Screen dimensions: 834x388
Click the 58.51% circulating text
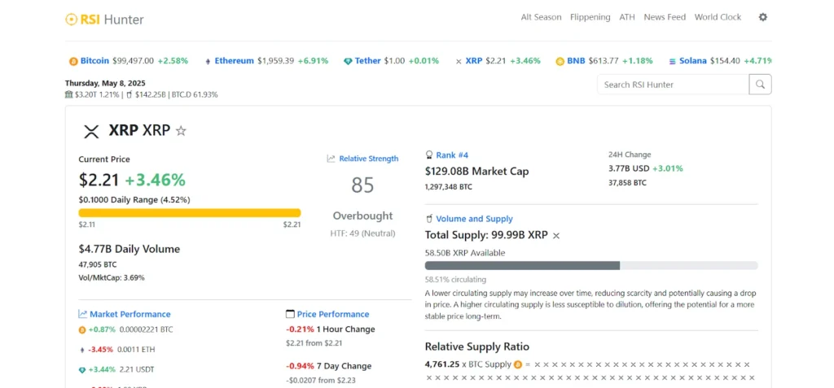coord(455,280)
